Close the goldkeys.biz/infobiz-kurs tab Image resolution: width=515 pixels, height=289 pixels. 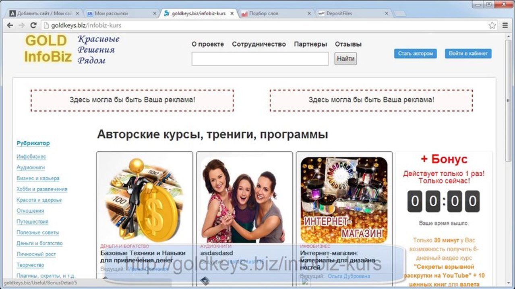pos(232,13)
